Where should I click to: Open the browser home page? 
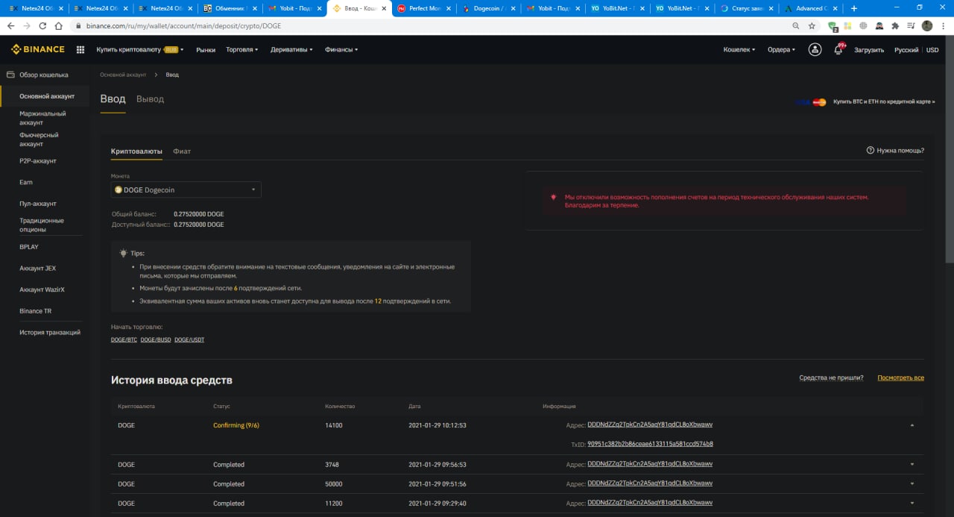click(x=57, y=25)
